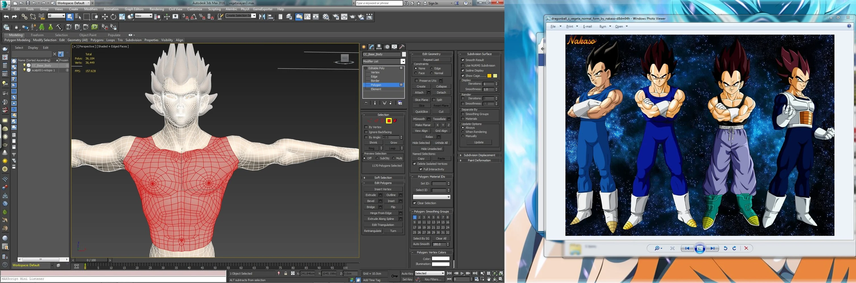Switch to the Freeform ribbon tab
Image resolution: width=856 pixels, height=283 pixels.
(x=37, y=35)
